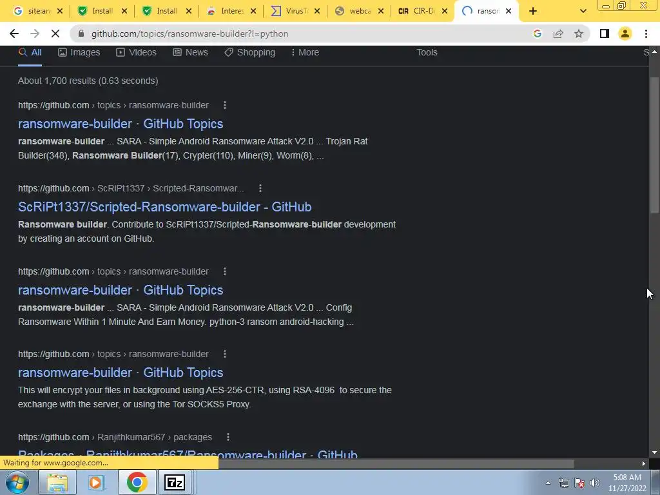Image resolution: width=660 pixels, height=495 pixels.
Task: Switch to the webca tab
Action: (354, 12)
